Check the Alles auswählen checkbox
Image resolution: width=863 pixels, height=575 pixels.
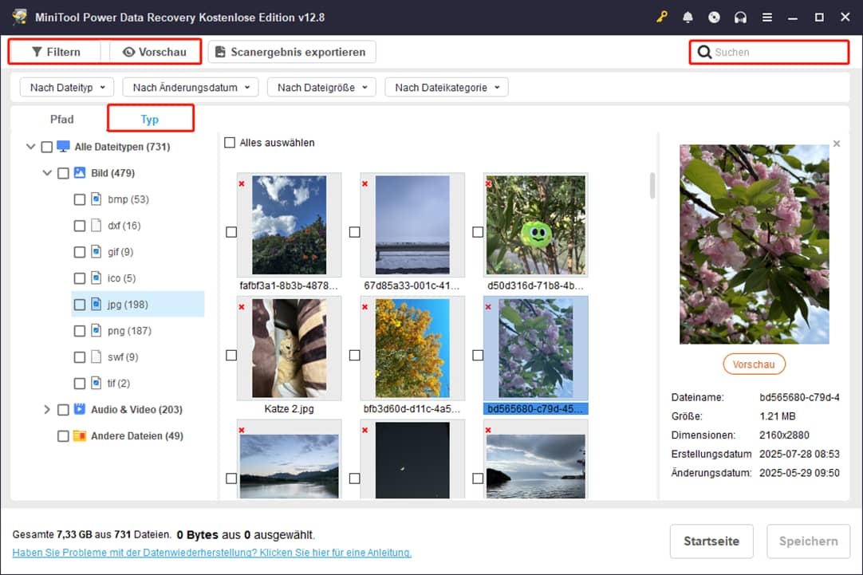point(230,143)
